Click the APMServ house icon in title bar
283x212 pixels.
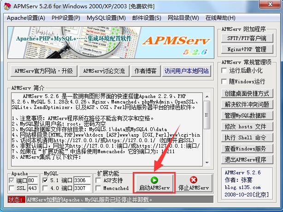tap(7, 6)
